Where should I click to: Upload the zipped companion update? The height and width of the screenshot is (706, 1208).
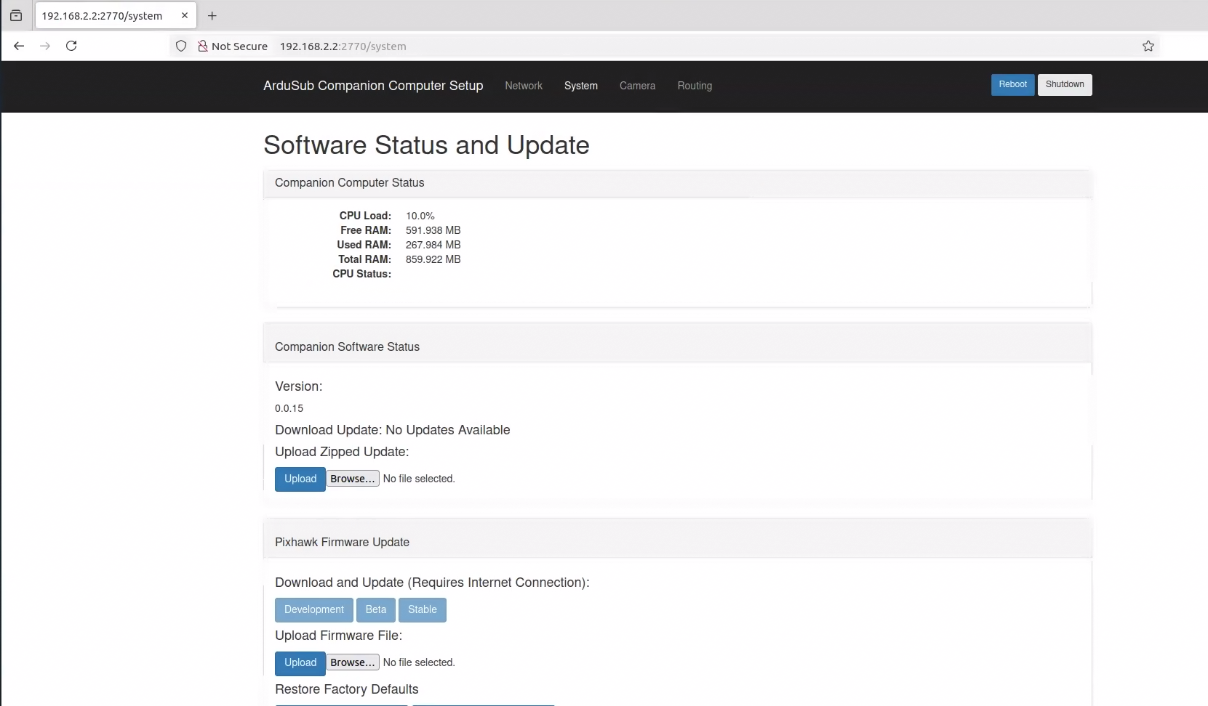pos(300,479)
